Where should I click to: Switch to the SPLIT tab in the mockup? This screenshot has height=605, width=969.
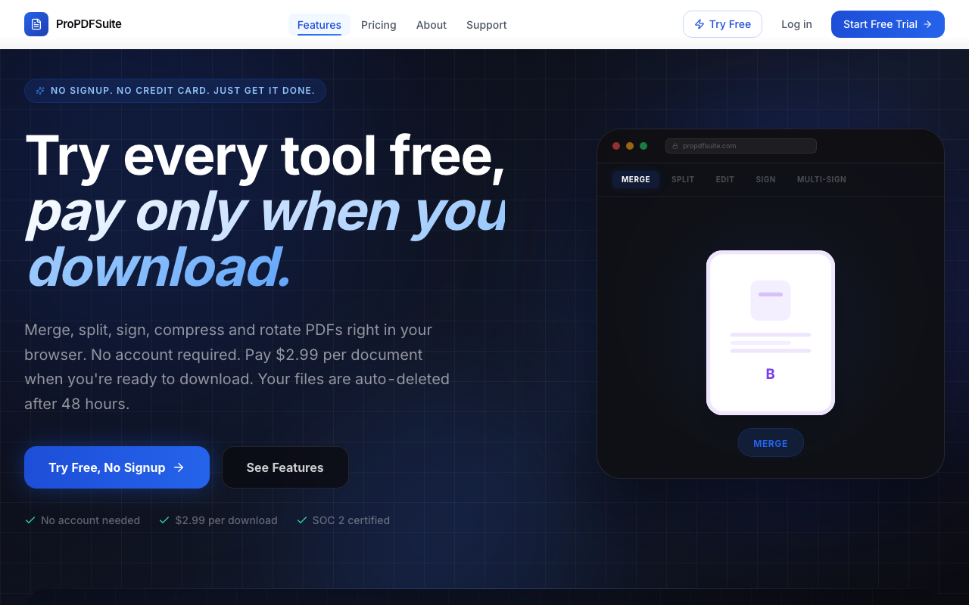pyautogui.click(x=682, y=179)
